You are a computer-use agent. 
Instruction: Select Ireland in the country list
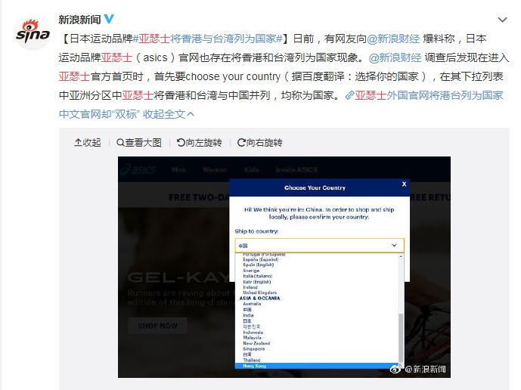click(250, 287)
